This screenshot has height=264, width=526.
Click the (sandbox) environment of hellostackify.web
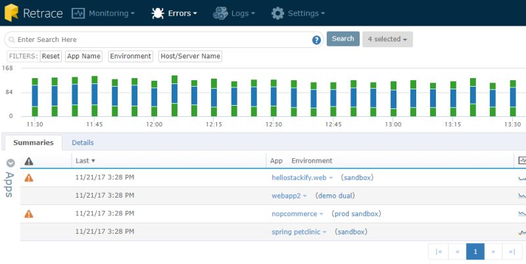pyautogui.click(x=357, y=177)
